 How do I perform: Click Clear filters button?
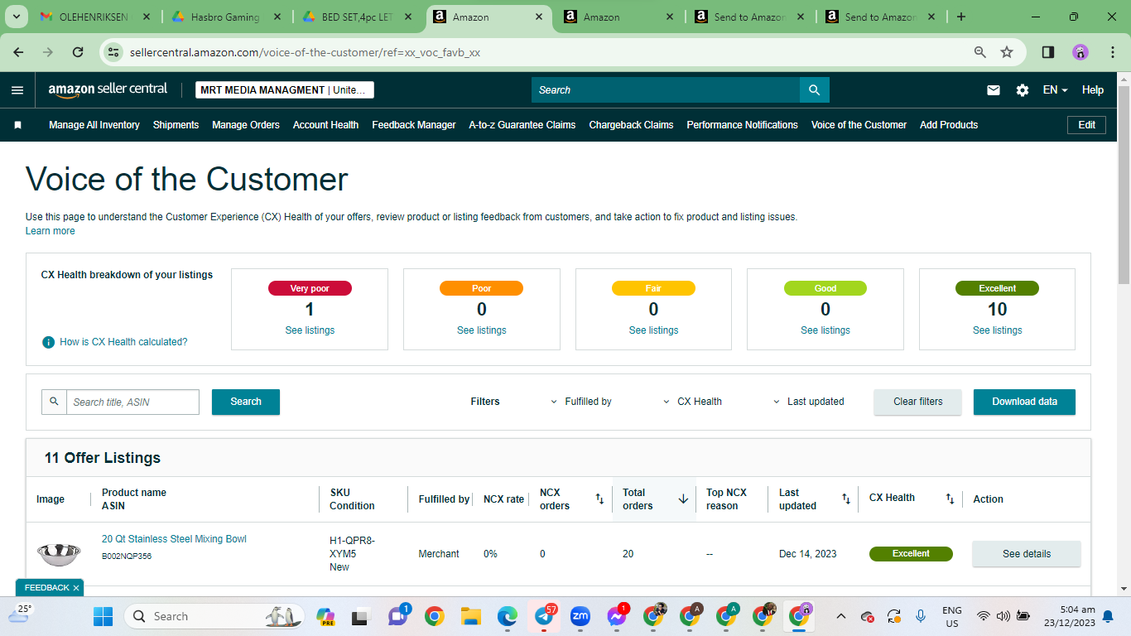(x=918, y=402)
